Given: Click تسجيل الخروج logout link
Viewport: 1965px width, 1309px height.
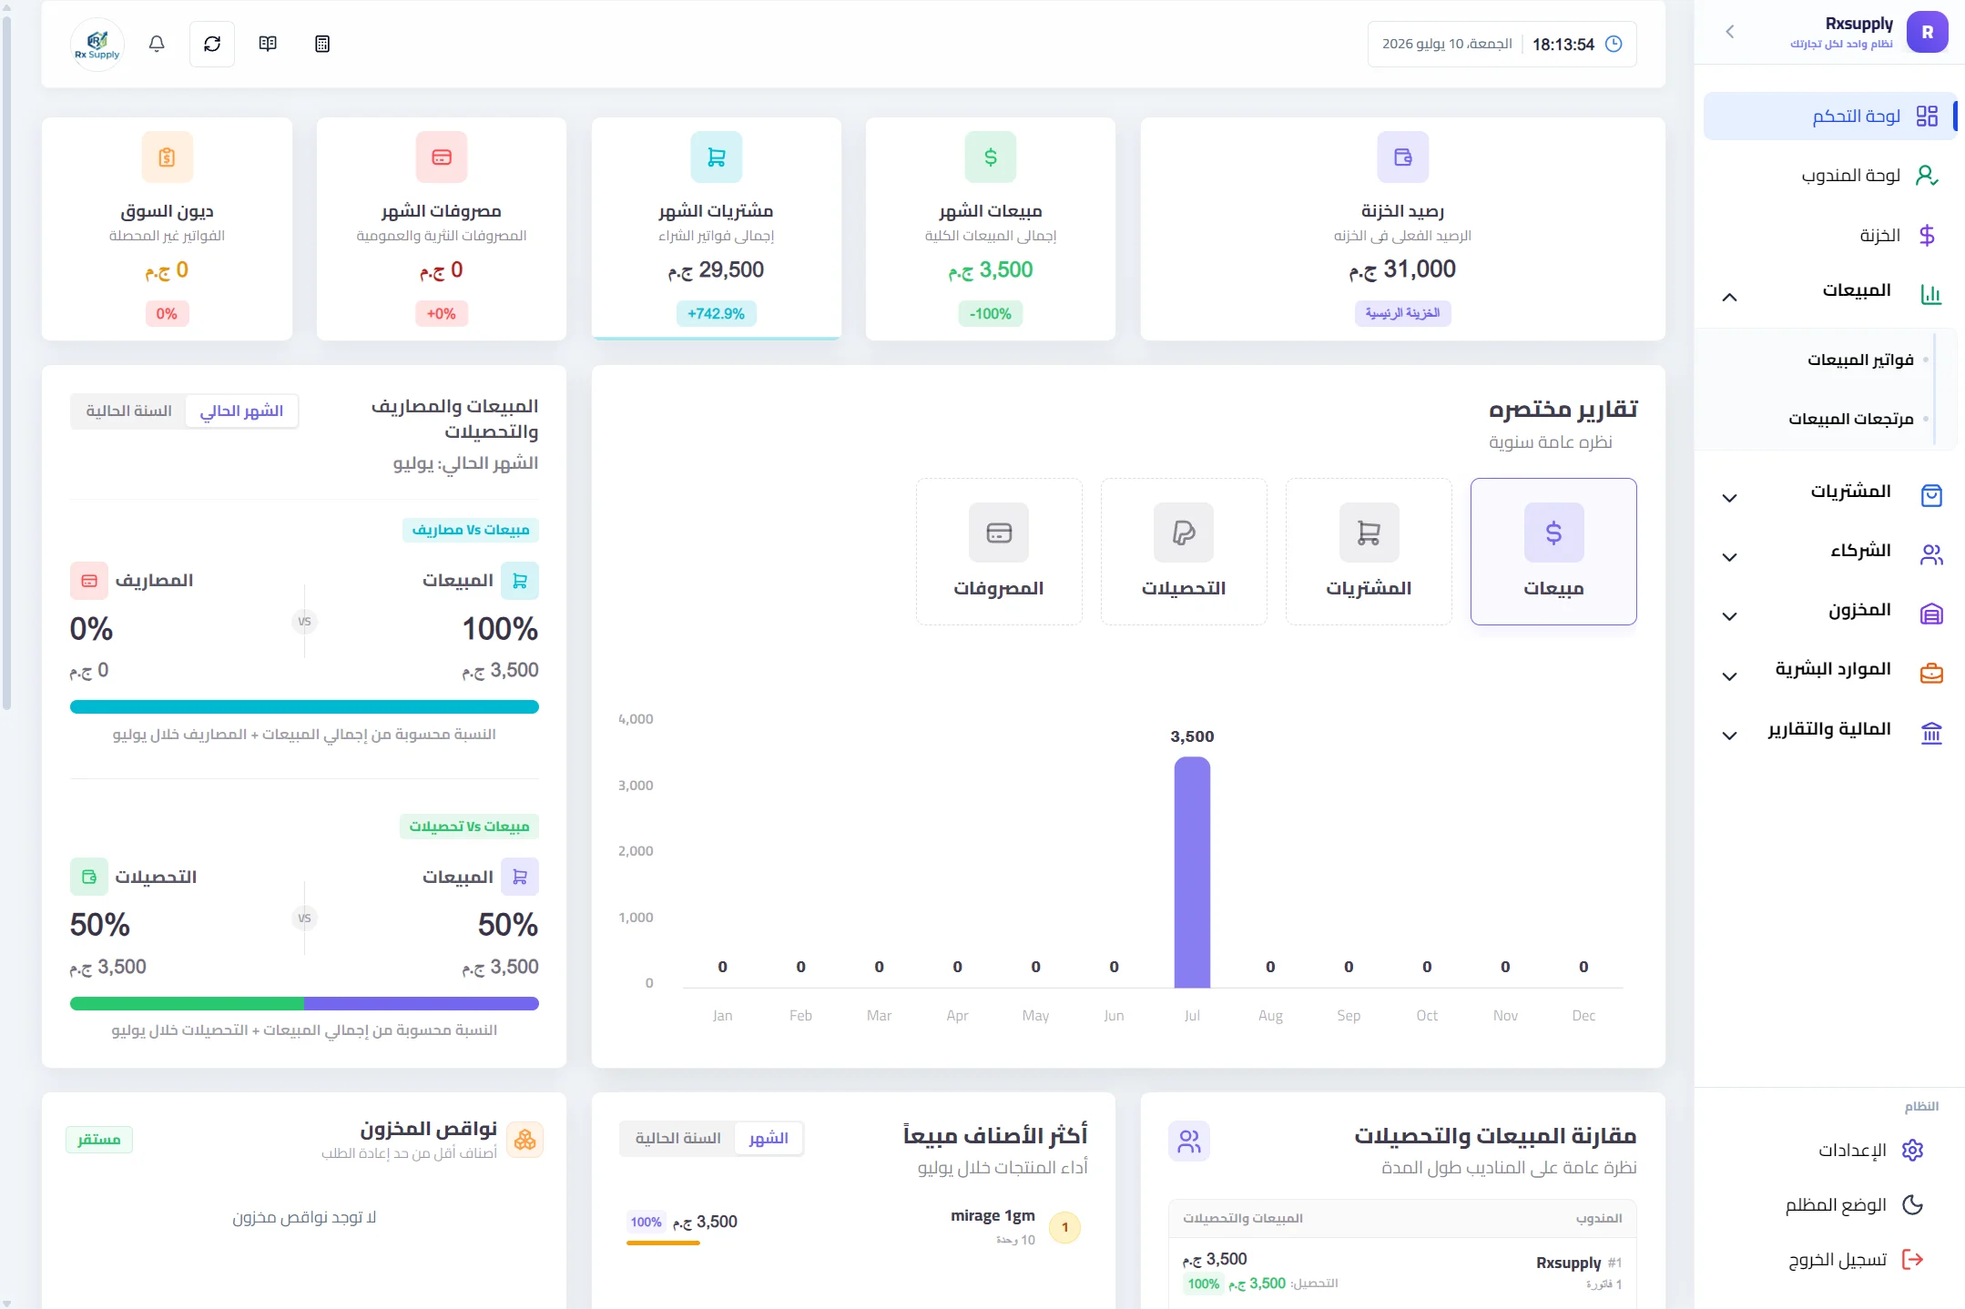Looking at the screenshot, I should pyautogui.click(x=1838, y=1260).
